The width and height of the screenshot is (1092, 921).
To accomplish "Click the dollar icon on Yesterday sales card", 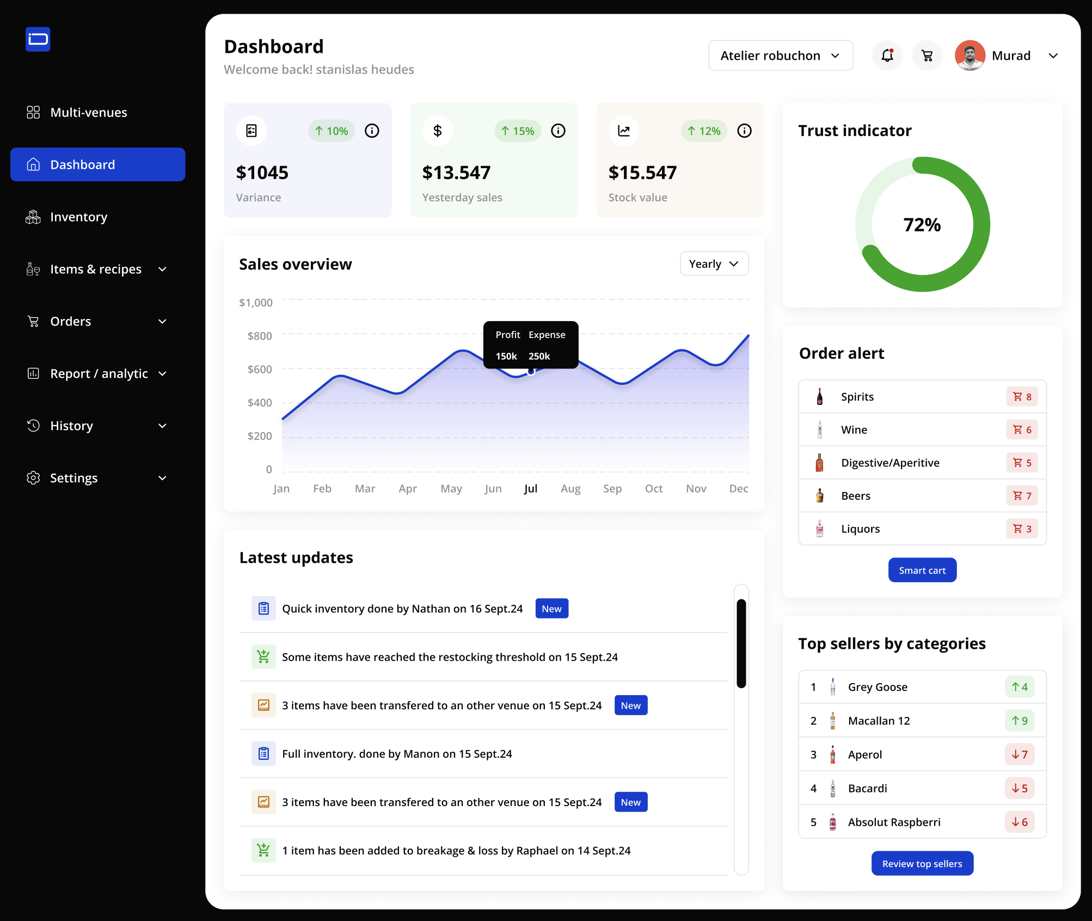I will (x=437, y=131).
